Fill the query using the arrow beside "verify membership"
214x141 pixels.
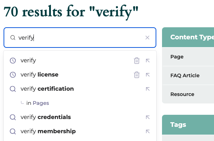click(x=148, y=131)
